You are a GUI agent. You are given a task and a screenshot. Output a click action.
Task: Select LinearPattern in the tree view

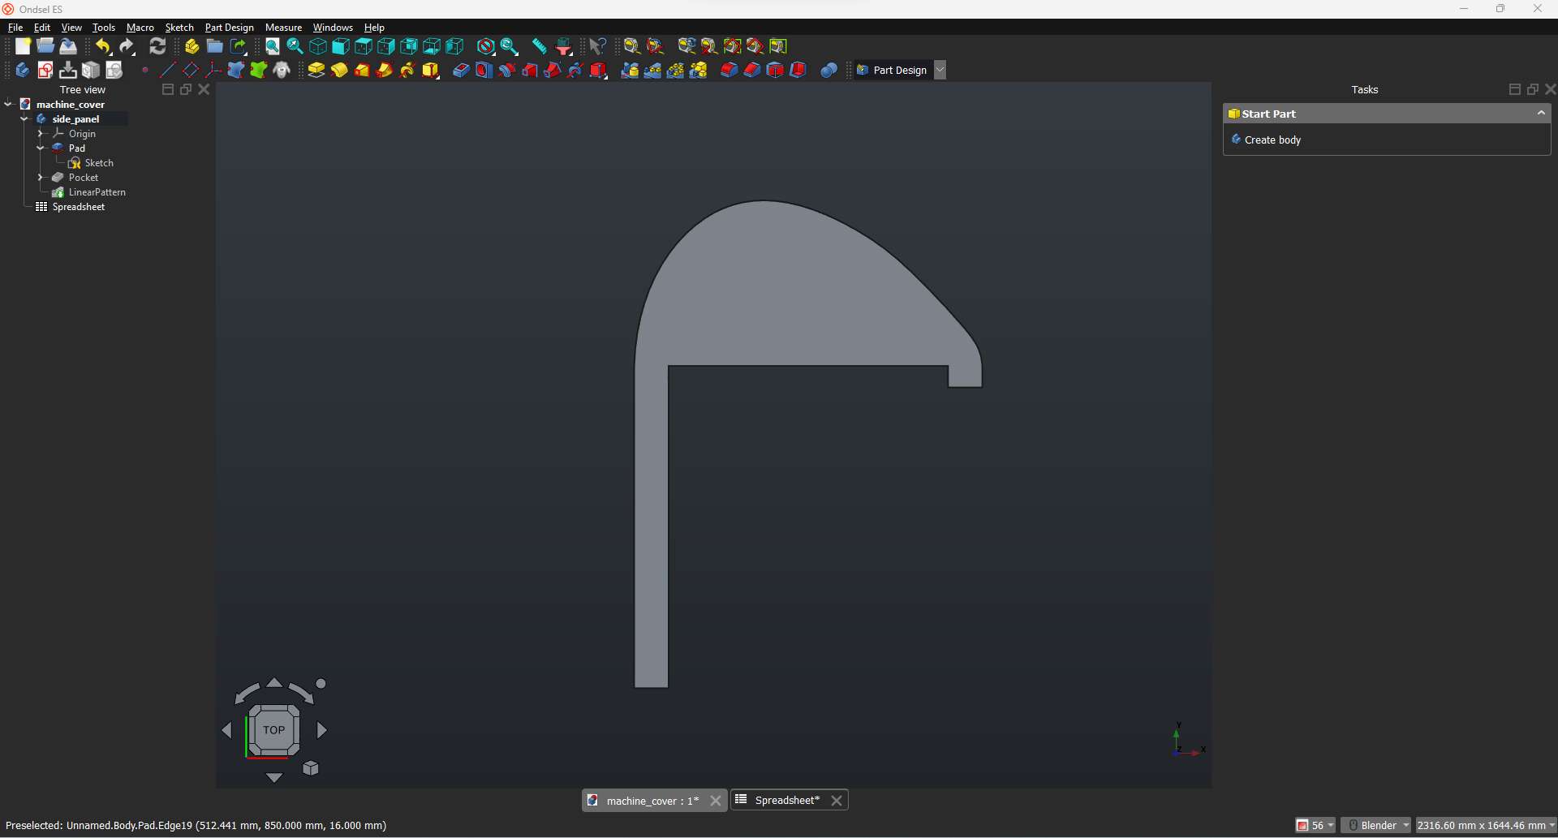tap(97, 192)
